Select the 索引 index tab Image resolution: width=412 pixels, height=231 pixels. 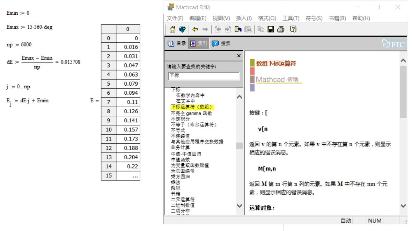coord(199,43)
